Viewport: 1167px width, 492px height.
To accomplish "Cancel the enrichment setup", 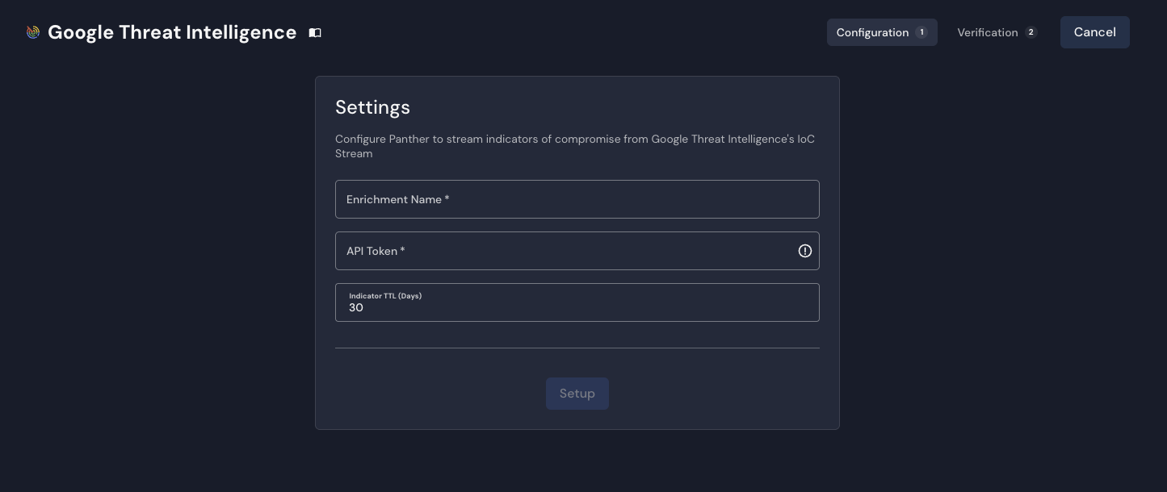I will (1095, 32).
